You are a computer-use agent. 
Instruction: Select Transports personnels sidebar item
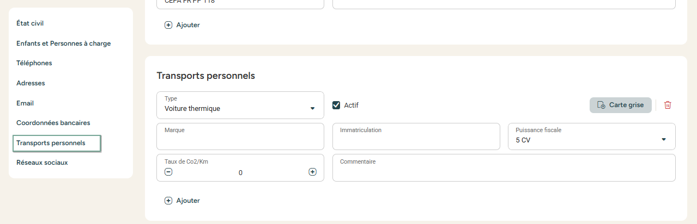pos(57,143)
